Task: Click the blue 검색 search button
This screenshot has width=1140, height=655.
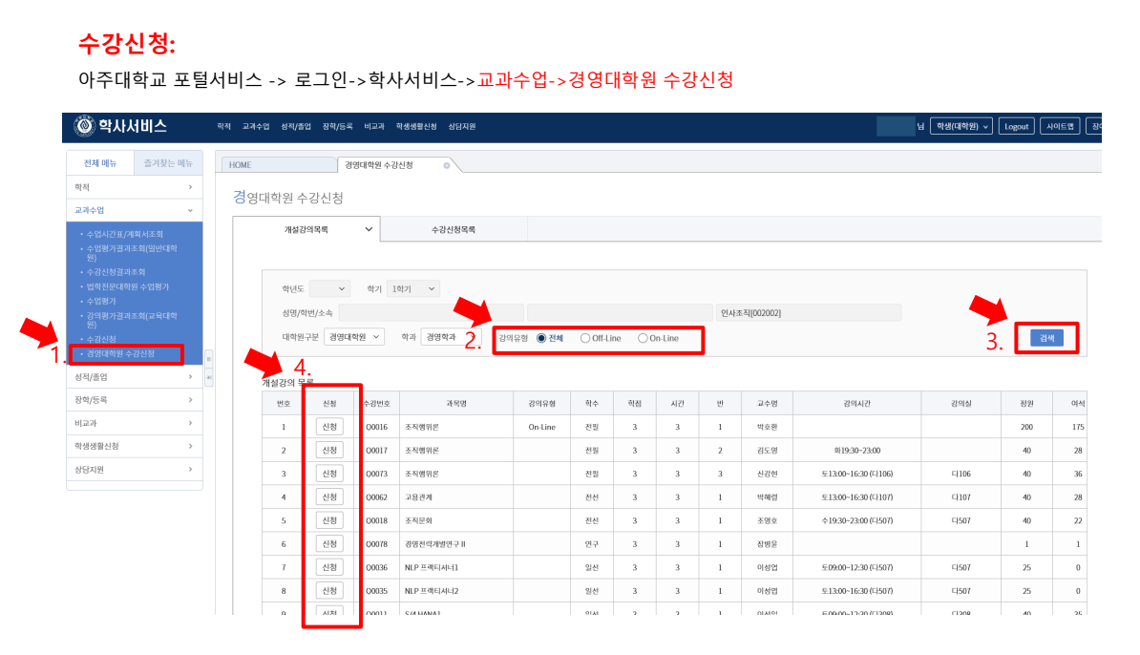Action: pyautogui.click(x=1046, y=338)
